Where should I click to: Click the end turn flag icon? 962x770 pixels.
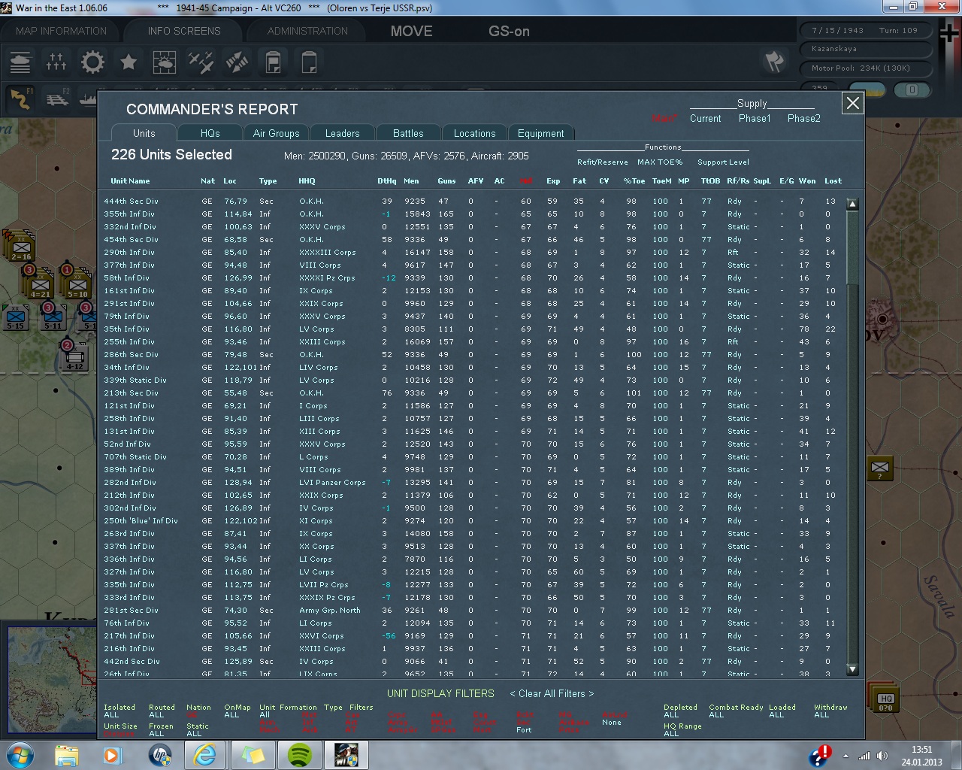[774, 62]
